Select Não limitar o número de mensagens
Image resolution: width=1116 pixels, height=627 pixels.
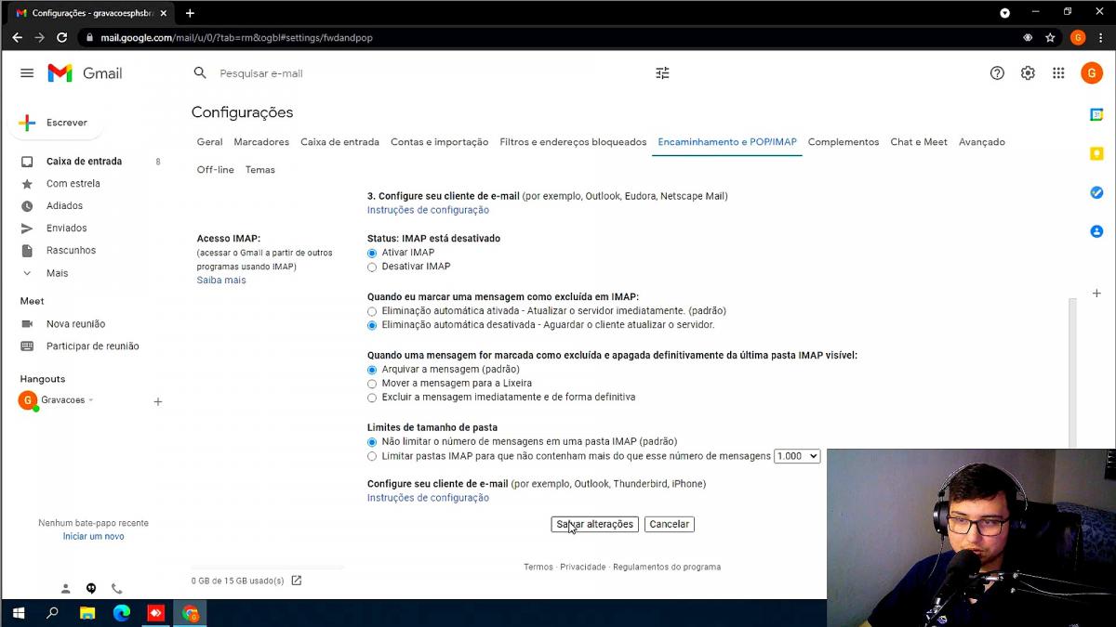[372, 442]
